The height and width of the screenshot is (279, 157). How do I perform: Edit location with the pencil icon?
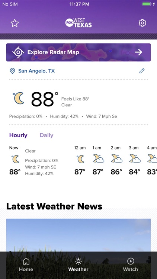tap(142, 71)
